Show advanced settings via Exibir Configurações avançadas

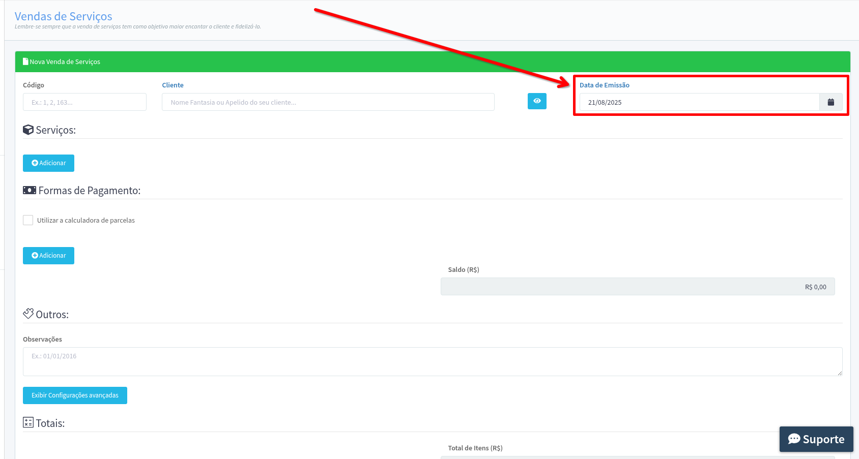[x=75, y=395]
